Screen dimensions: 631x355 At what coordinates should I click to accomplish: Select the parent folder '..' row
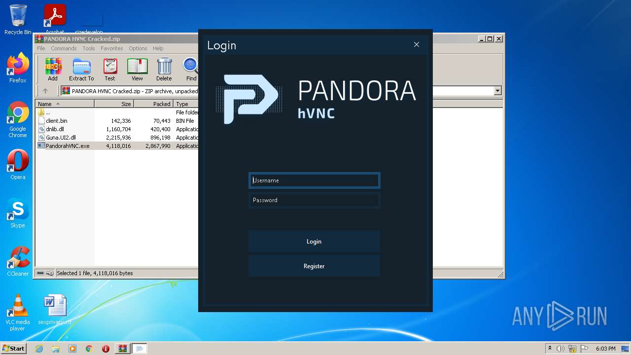pyautogui.click(x=117, y=112)
